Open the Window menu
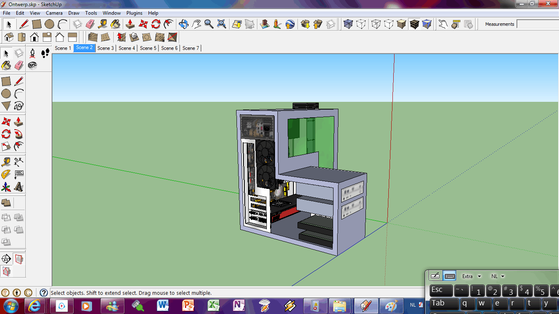The width and height of the screenshot is (559, 314). (x=111, y=13)
